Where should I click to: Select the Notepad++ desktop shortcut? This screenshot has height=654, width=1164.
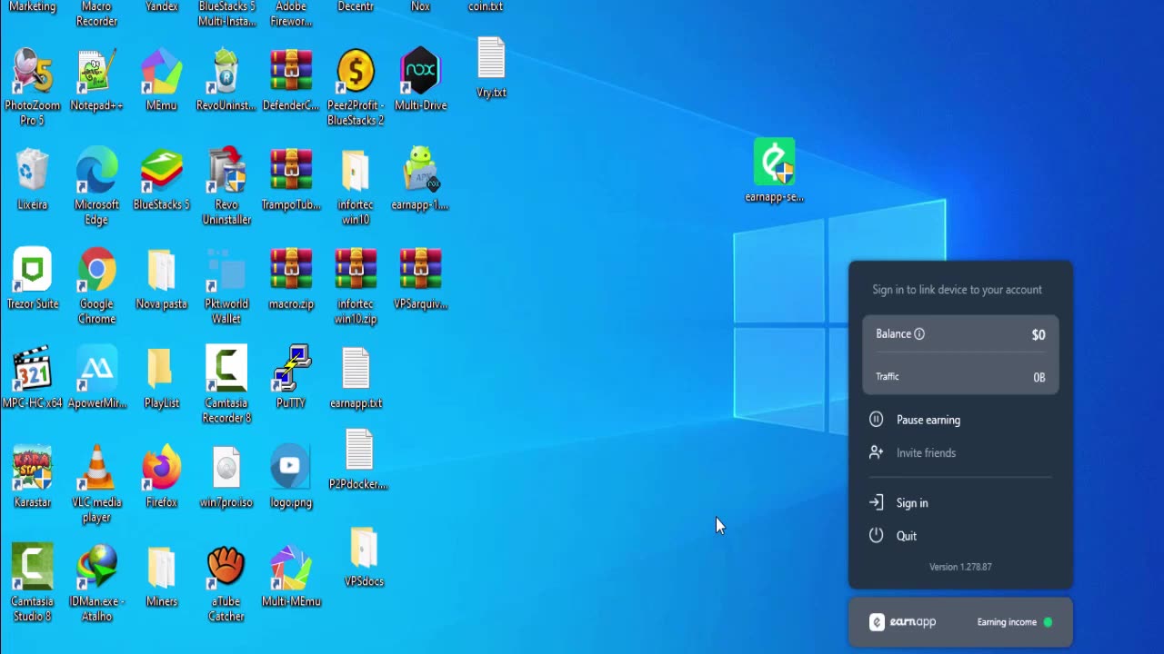(96, 80)
